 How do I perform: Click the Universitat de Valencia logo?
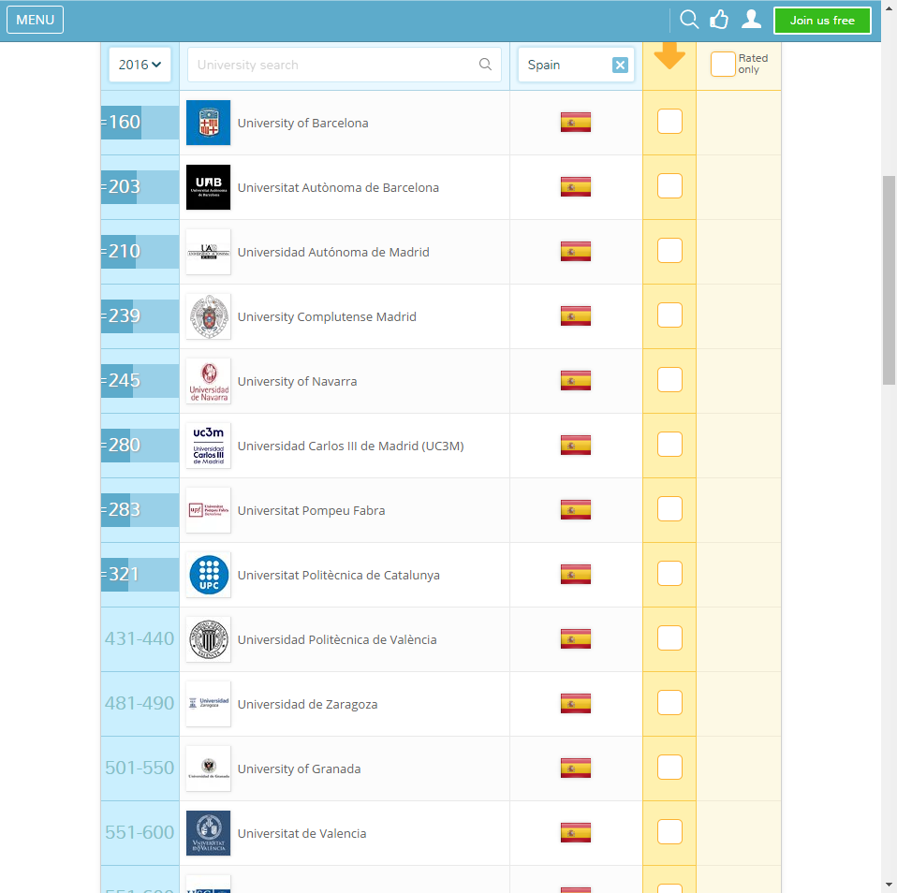click(208, 833)
